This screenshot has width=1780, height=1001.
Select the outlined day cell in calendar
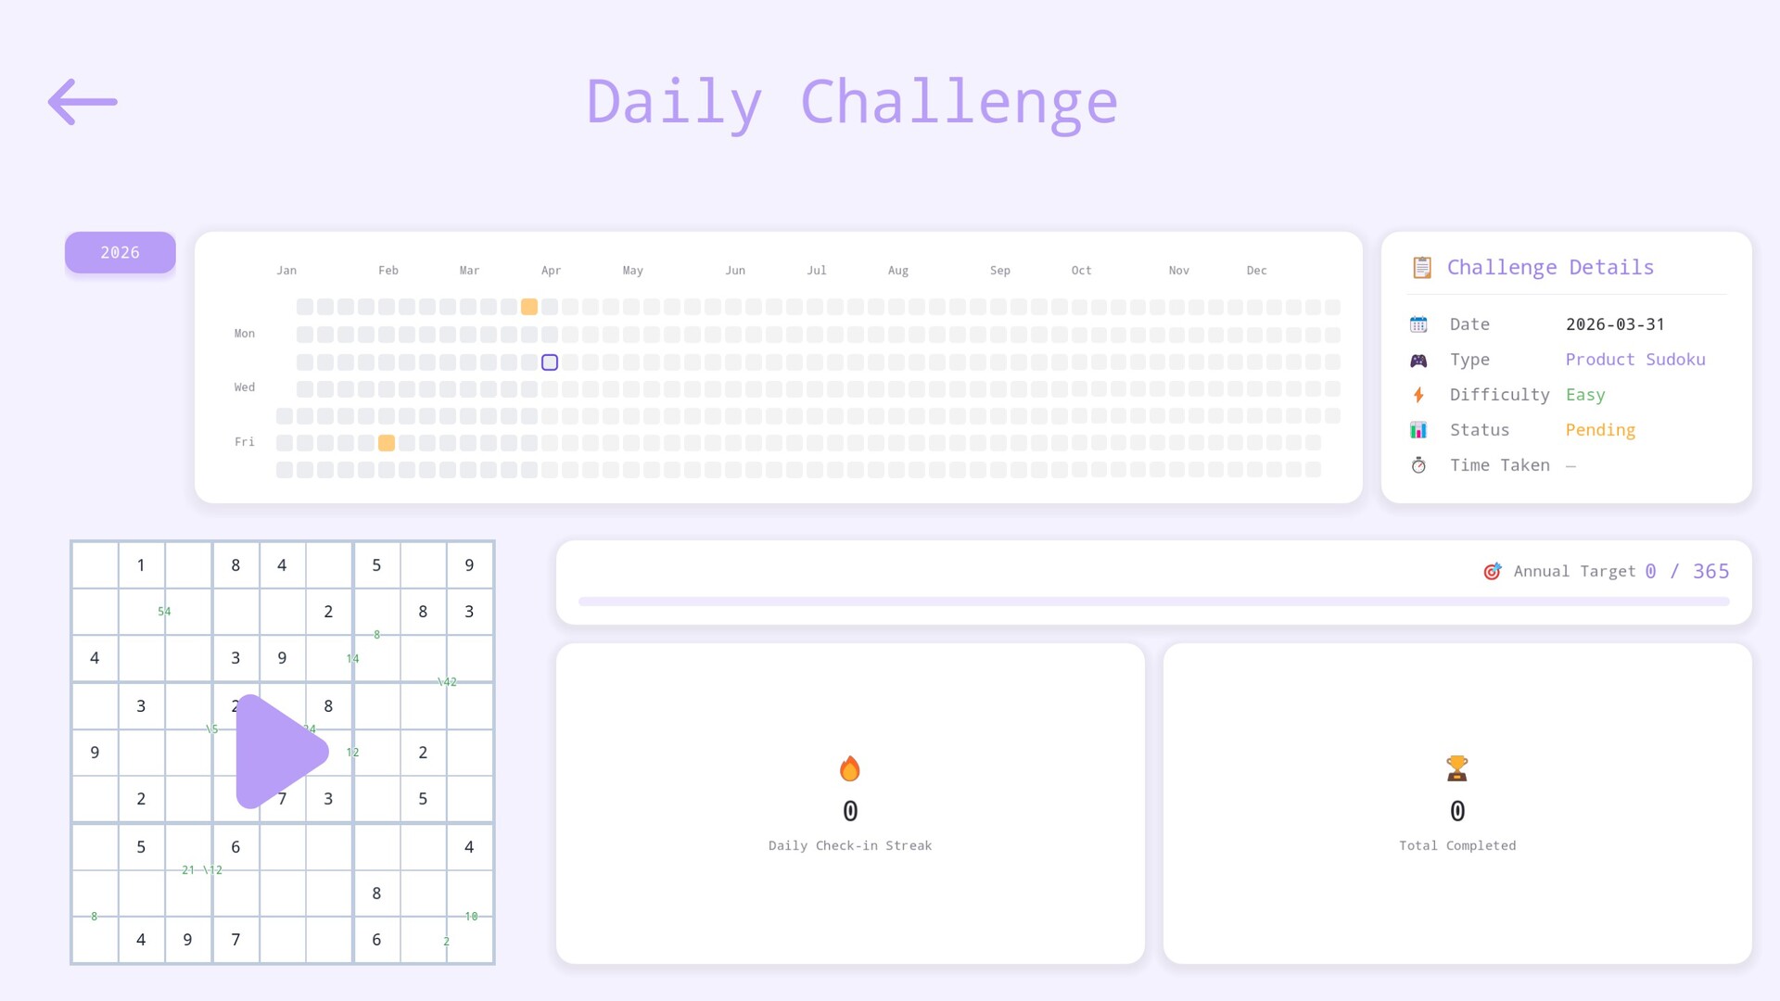point(550,362)
